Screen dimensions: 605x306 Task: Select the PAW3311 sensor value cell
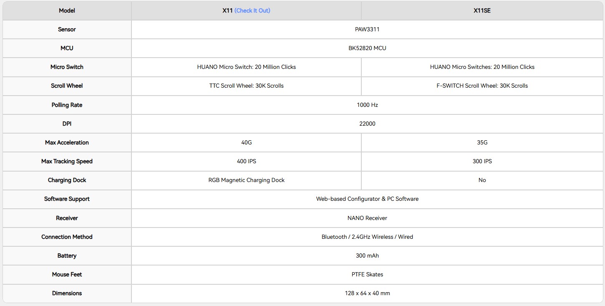(367, 29)
